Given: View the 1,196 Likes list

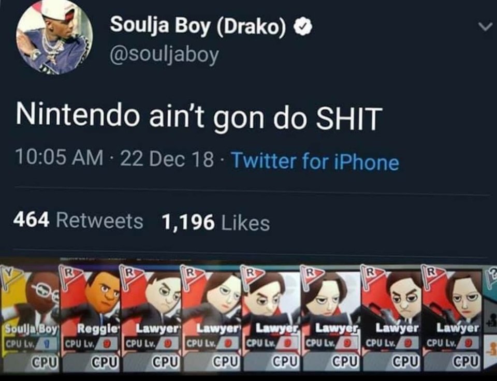Looking at the screenshot, I should point(215,222).
